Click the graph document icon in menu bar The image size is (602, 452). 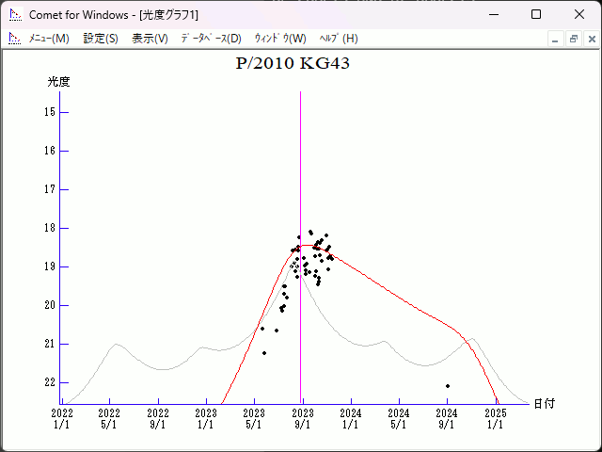pyautogui.click(x=15, y=39)
